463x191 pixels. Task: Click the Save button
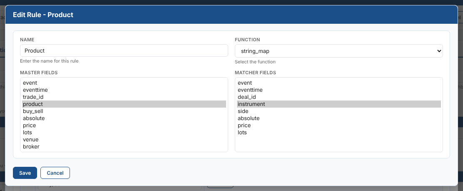(25, 173)
